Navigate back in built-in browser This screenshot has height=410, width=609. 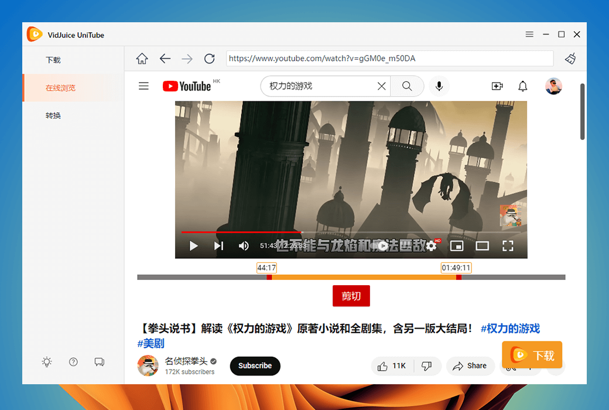(x=165, y=59)
